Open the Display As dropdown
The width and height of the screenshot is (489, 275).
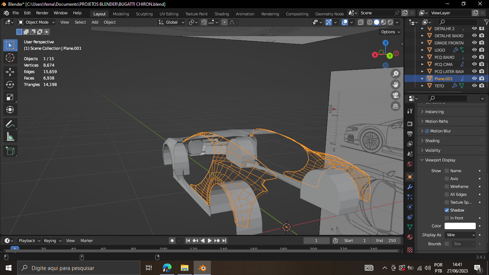point(460,235)
